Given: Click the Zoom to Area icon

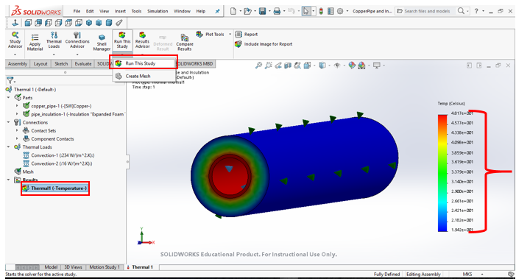Looking at the screenshot, I should coord(269,66).
